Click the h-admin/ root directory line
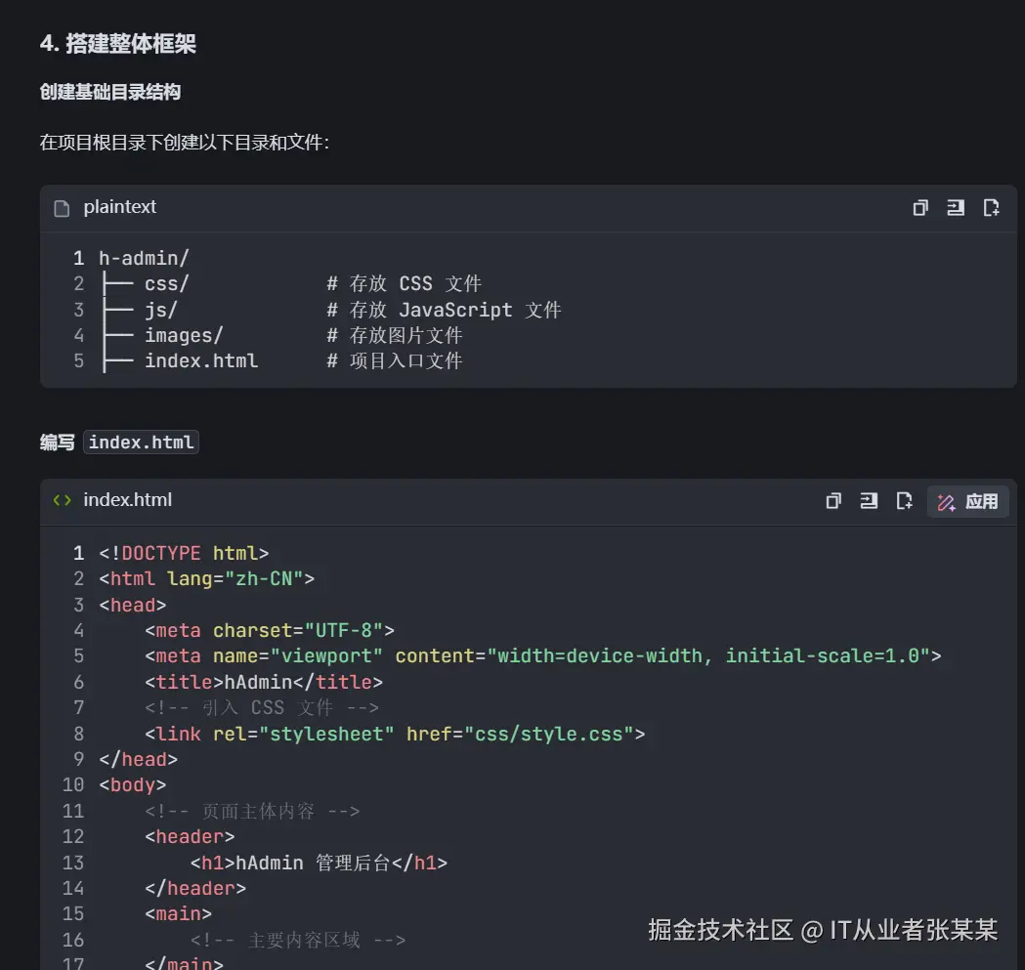The height and width of the screenshot is (970, 1025). [x=144, y=259]
